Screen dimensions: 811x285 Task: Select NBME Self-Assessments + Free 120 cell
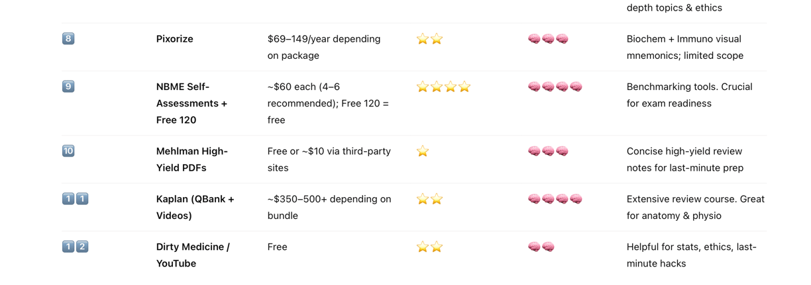(192, 103)
